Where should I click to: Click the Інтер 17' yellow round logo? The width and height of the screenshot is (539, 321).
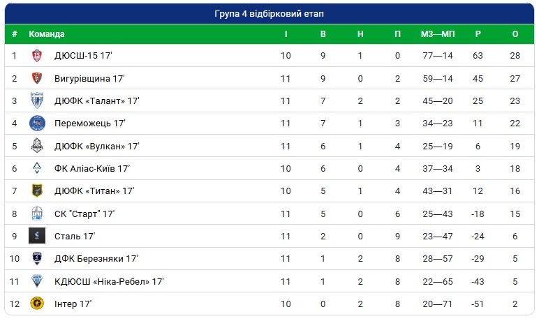point(37,304)
